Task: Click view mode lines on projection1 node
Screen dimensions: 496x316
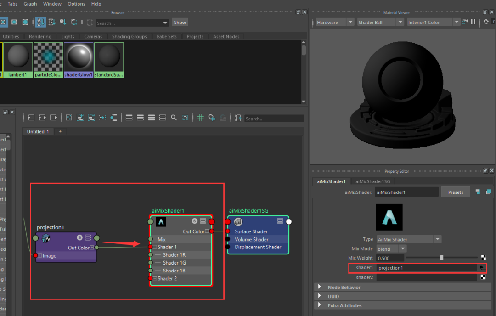Action: (x=88, y=237)
